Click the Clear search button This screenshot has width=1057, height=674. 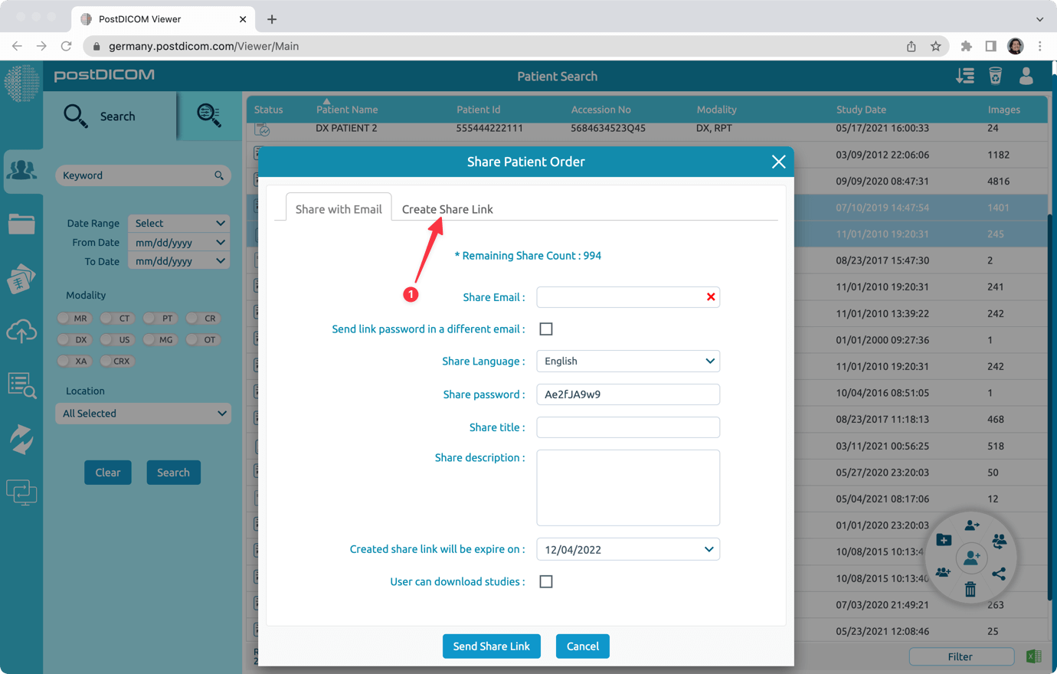pyautogui.click(x=108, y=473)
